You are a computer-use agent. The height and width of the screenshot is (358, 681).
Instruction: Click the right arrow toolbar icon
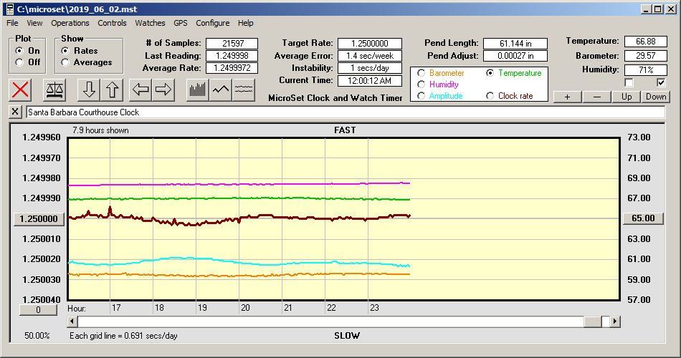(164, 89)
